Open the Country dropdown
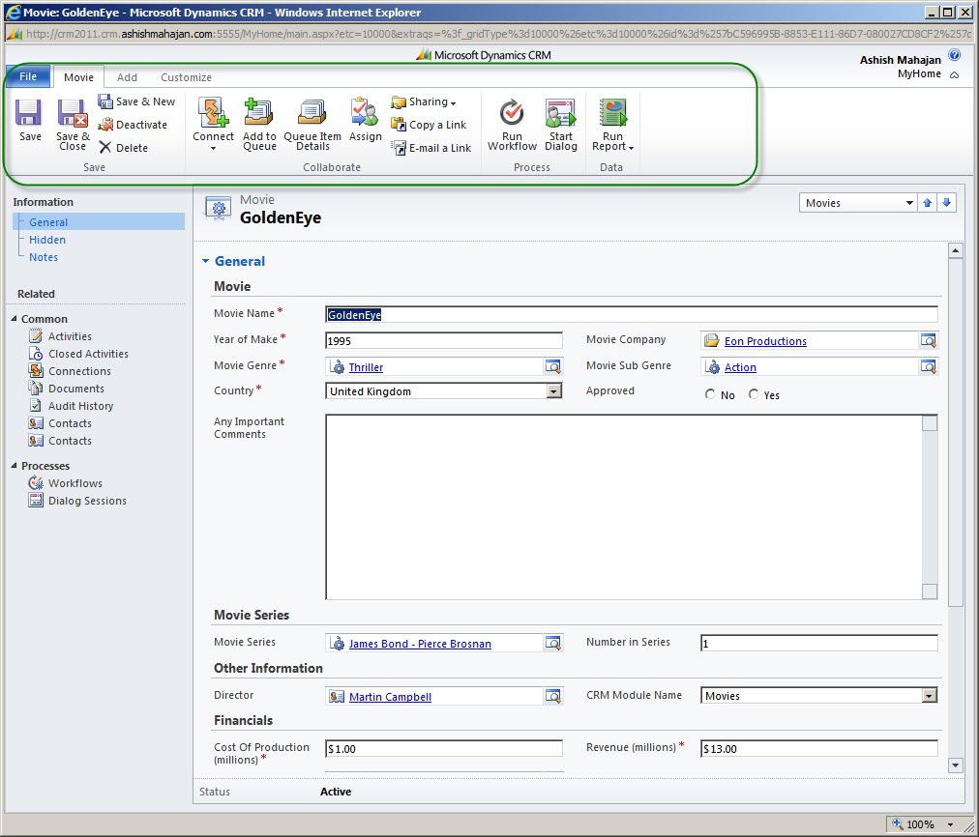 (553, 391)
